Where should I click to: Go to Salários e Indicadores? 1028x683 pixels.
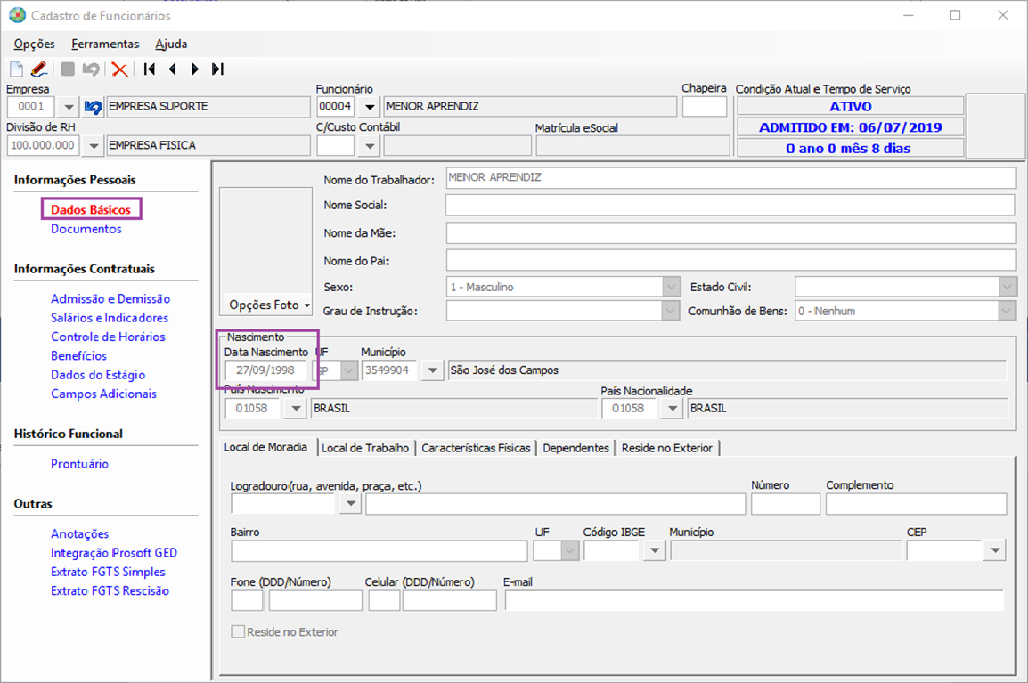pyautogui.click(x=110, y=318)
